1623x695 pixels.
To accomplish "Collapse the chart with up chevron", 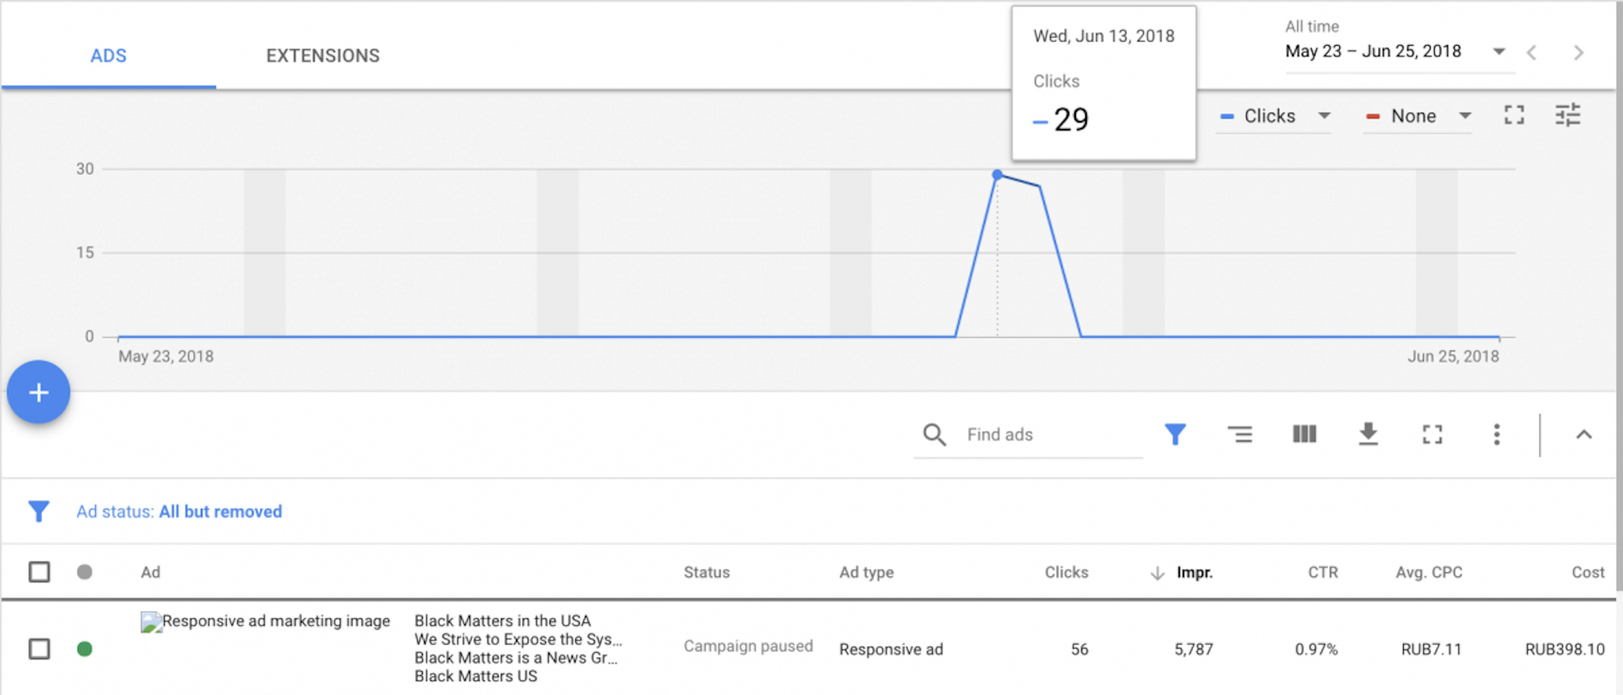I will point(1583,434).
